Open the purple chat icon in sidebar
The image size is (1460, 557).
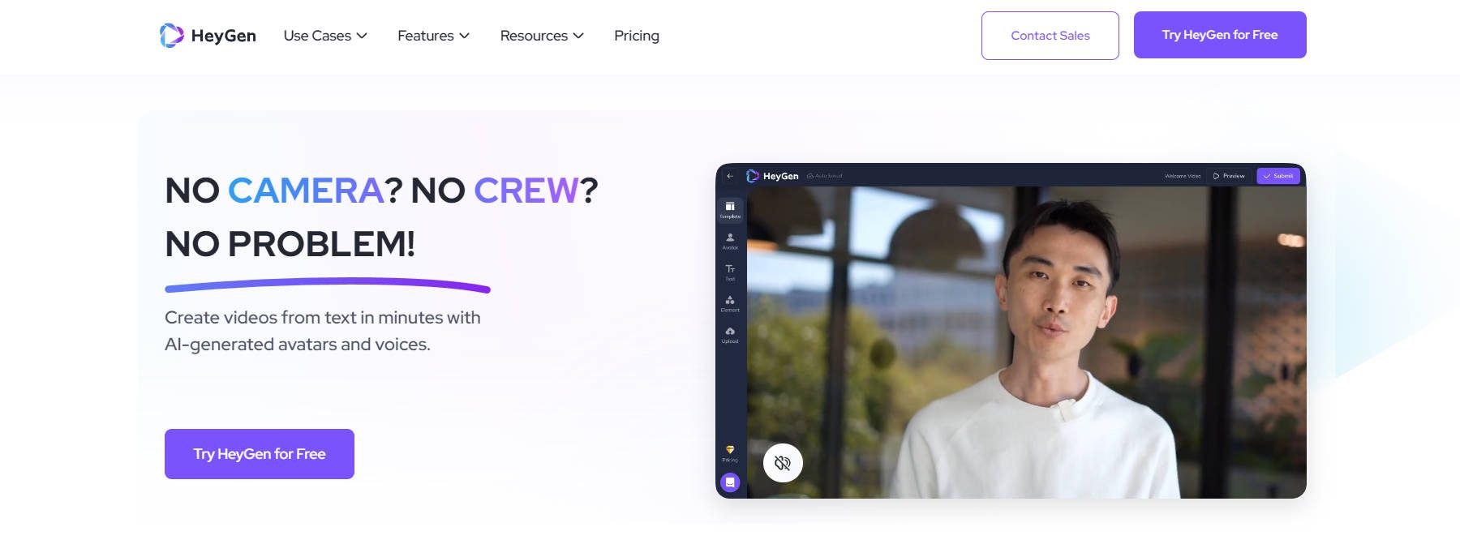pos(730,482)
